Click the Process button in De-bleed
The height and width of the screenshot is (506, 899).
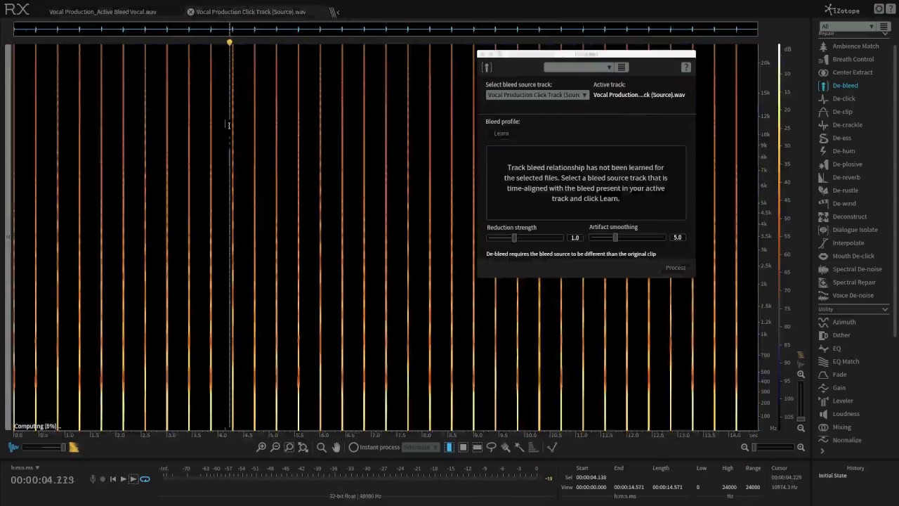click(676, 268)
